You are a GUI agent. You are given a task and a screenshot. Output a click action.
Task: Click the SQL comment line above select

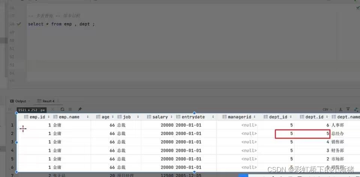[x=54, y=16]
